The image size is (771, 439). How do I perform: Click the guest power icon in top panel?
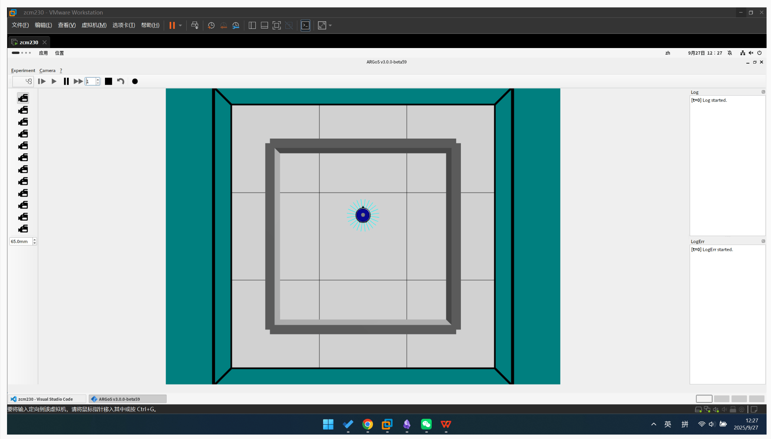(x=760, y=53)
